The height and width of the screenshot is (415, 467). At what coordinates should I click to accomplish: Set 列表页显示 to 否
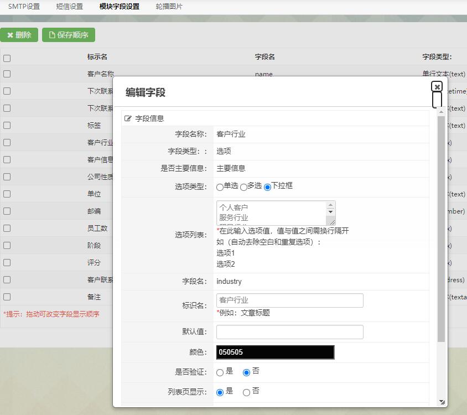[246, 393]
